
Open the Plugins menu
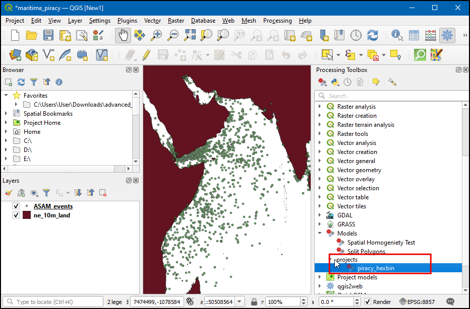pos(127,21)
